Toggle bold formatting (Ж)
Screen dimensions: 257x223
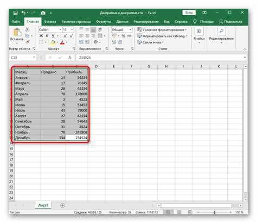coord(41,36)
